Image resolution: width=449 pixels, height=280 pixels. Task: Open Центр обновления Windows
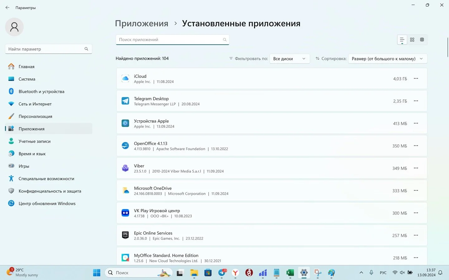[49, 203]
